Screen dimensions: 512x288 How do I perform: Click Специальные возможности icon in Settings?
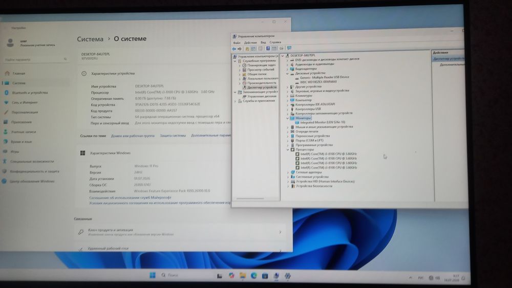(x=5, y=161)
